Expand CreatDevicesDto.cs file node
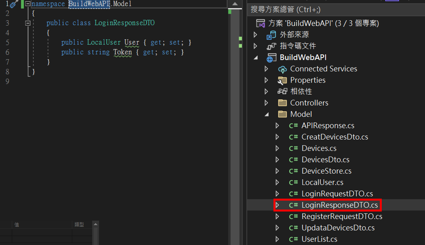The height and width of the screenshot is (245, 425). tap(277, 137)
